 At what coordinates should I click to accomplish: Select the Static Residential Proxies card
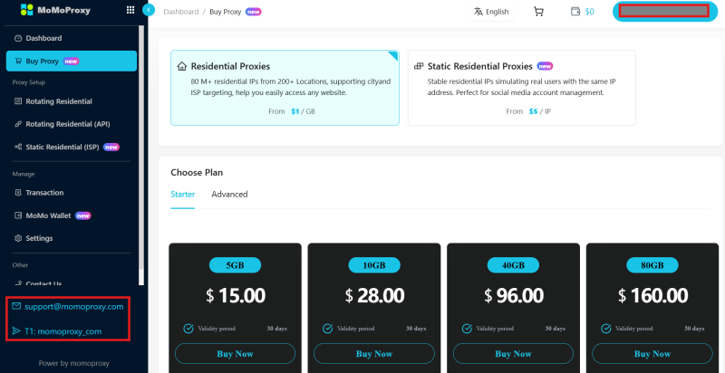[522, 88]
